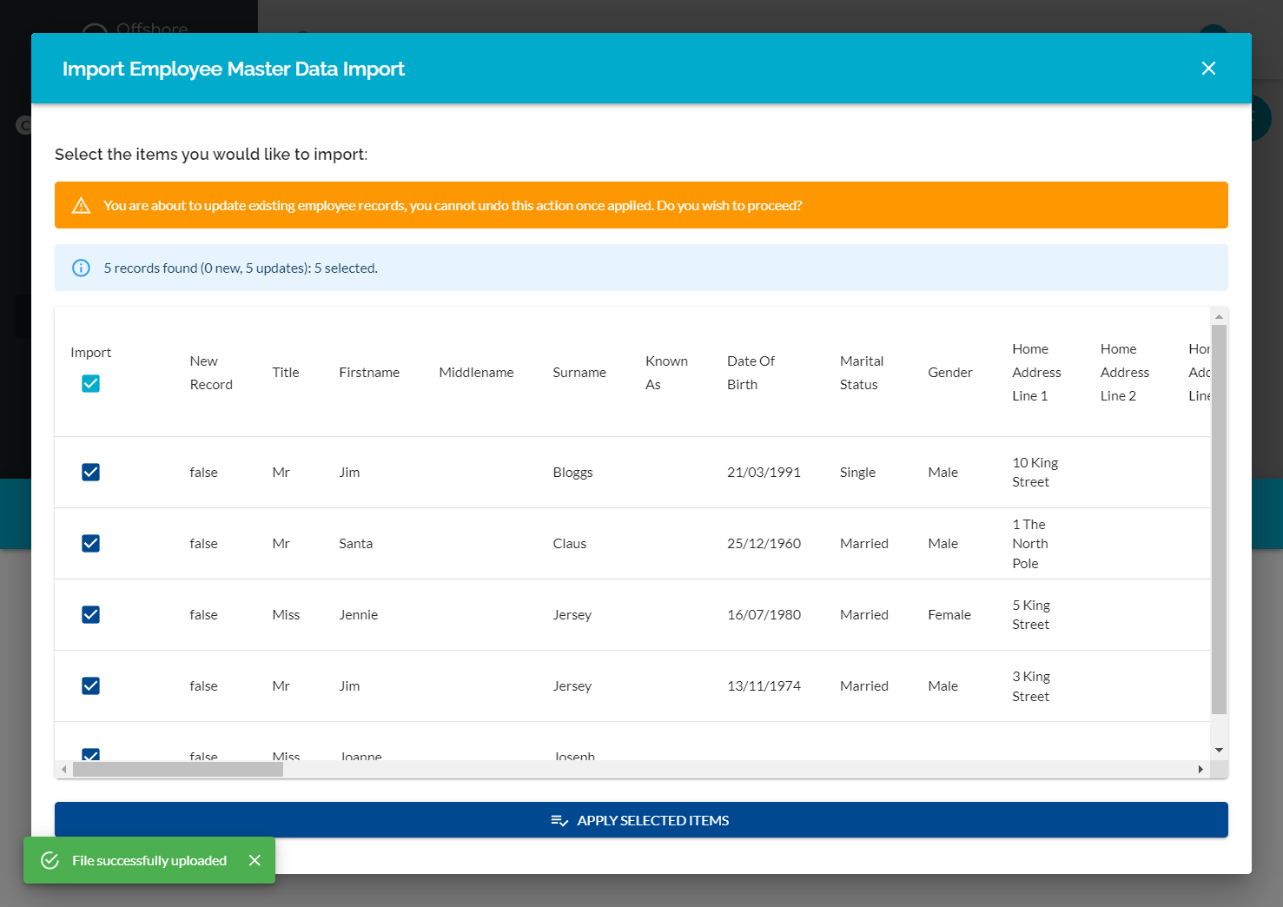Click the Home Address Line 1 header
The image size is (1283, 907).
tap(1037, 372)
